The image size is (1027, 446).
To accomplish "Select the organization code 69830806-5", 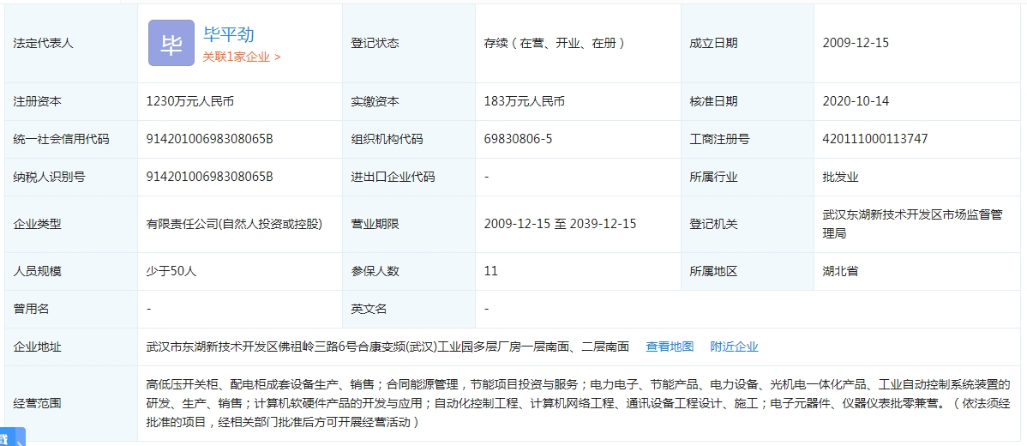I will (x=518, y=139).
